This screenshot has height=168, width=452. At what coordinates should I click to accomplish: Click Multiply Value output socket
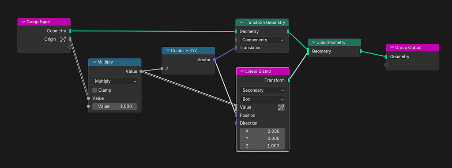coord(141,71)
